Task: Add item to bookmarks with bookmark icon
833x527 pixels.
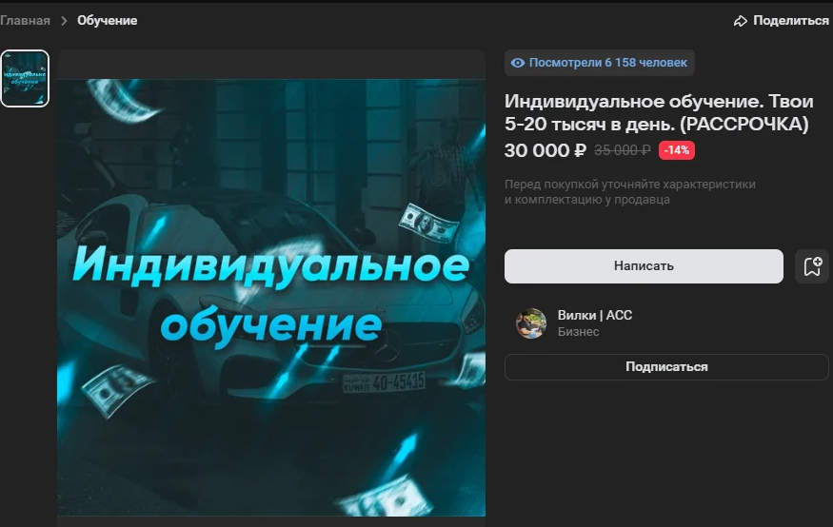Action: [x=812, y=266]
